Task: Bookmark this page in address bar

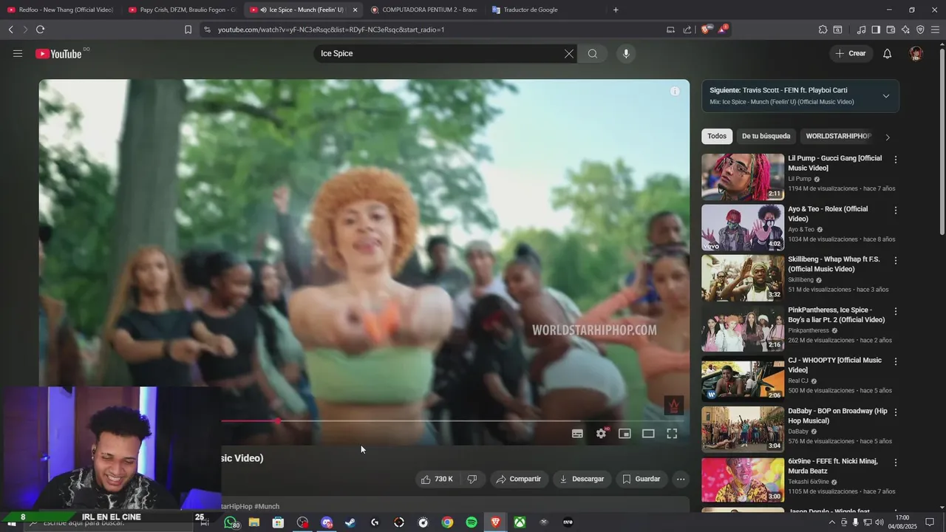Action: 188,30
